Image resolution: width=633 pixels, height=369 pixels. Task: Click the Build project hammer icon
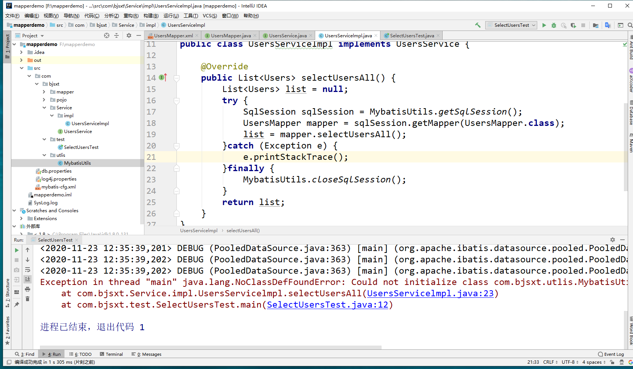click(x=478, y=25)
